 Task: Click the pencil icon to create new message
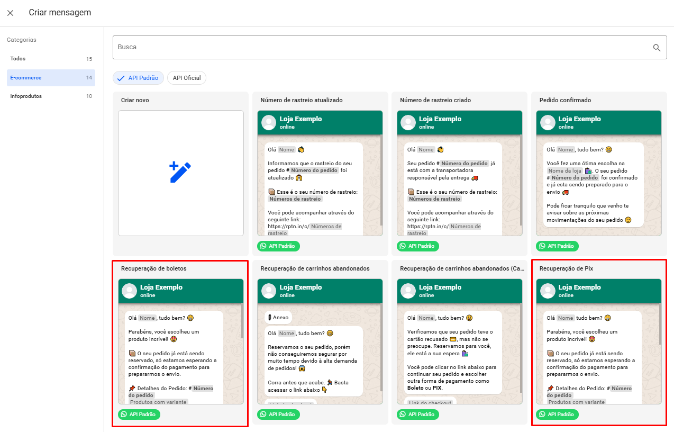coord(180,173)
